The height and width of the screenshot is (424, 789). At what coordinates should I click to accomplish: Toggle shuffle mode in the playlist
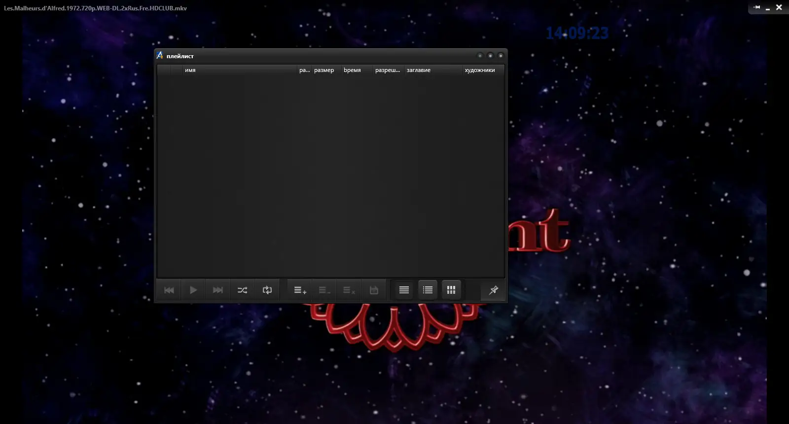coord(242,290)
